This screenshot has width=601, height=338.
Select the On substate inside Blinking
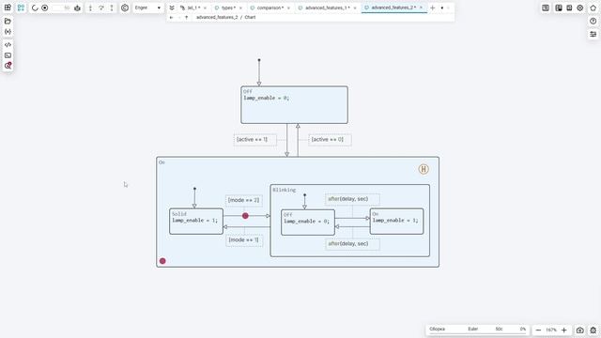[x=396, y=222]
